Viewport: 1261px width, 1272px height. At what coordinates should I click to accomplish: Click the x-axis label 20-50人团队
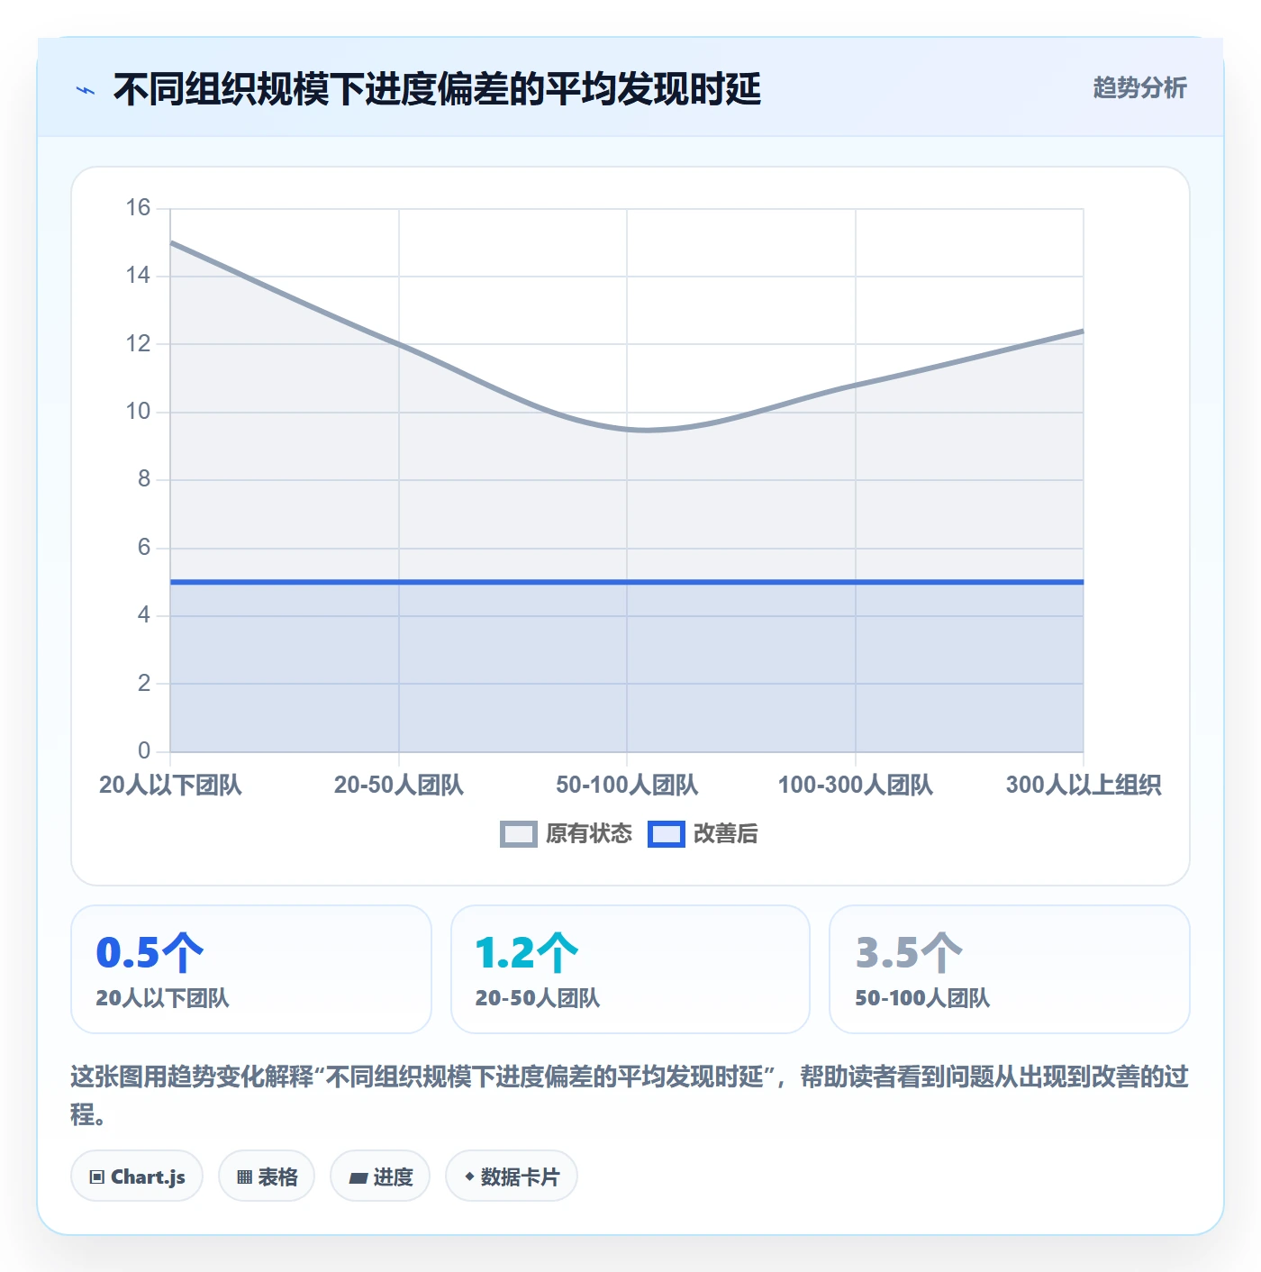[399, 785]
